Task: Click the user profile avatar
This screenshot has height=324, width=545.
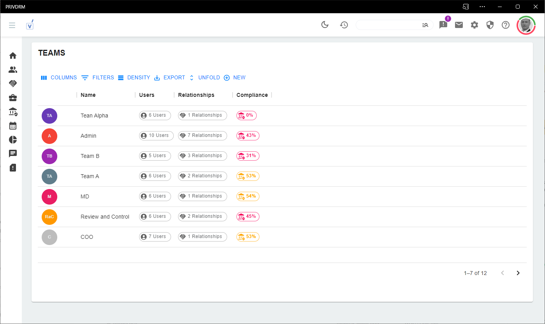Action: click(526, 25)
